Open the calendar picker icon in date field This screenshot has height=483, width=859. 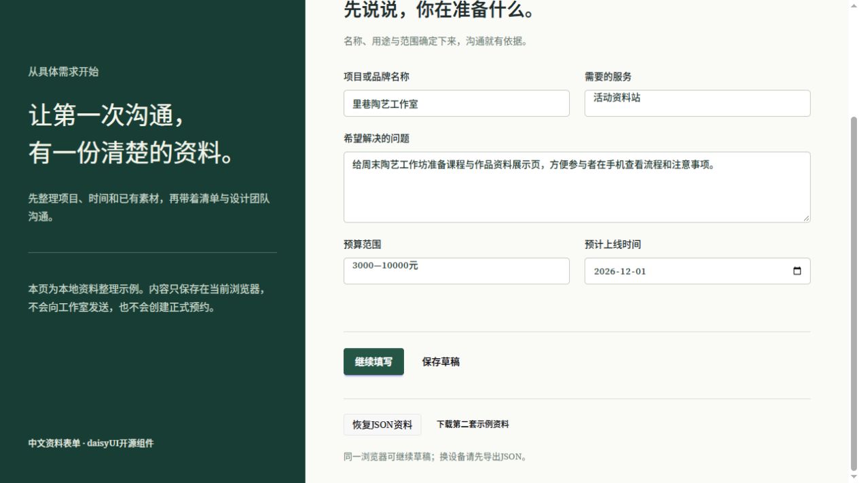tap(797, 271)
